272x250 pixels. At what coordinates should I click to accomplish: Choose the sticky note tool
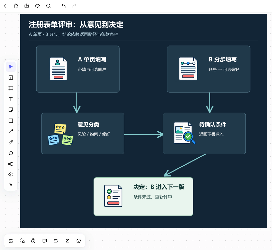11,110
